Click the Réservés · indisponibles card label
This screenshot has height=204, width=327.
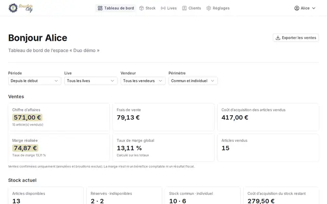(111, 193)
